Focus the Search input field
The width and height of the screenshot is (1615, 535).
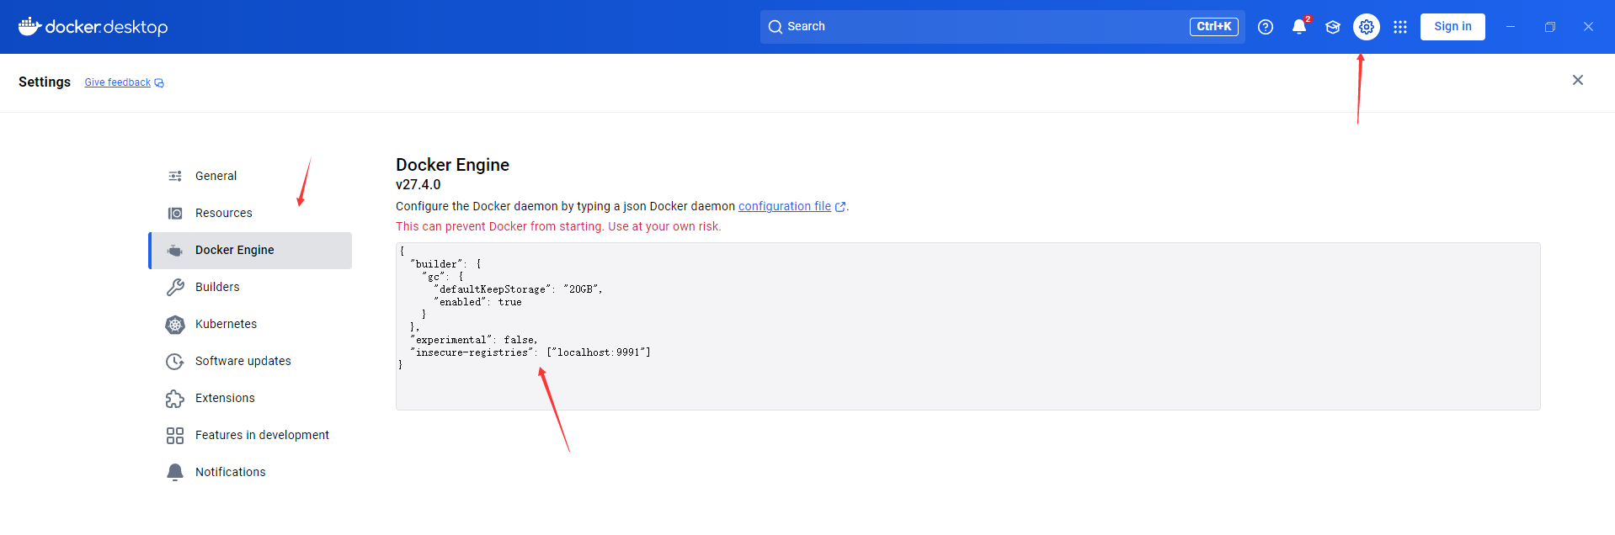click(x=1002, y=27)
